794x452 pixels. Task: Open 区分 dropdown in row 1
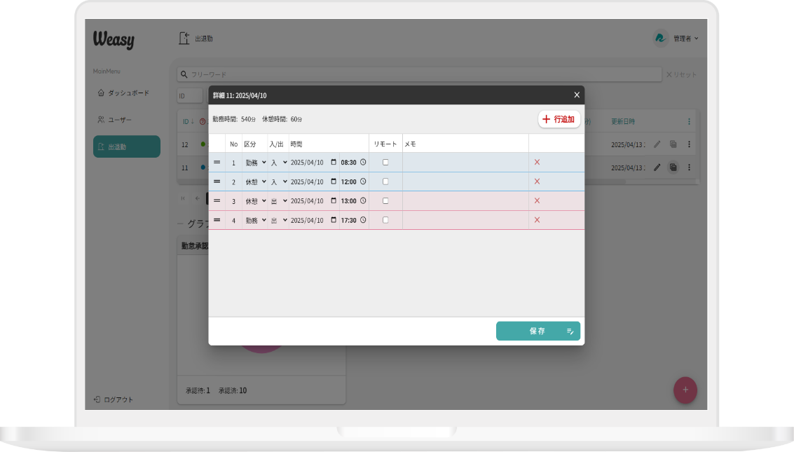[x=254, y=163]
